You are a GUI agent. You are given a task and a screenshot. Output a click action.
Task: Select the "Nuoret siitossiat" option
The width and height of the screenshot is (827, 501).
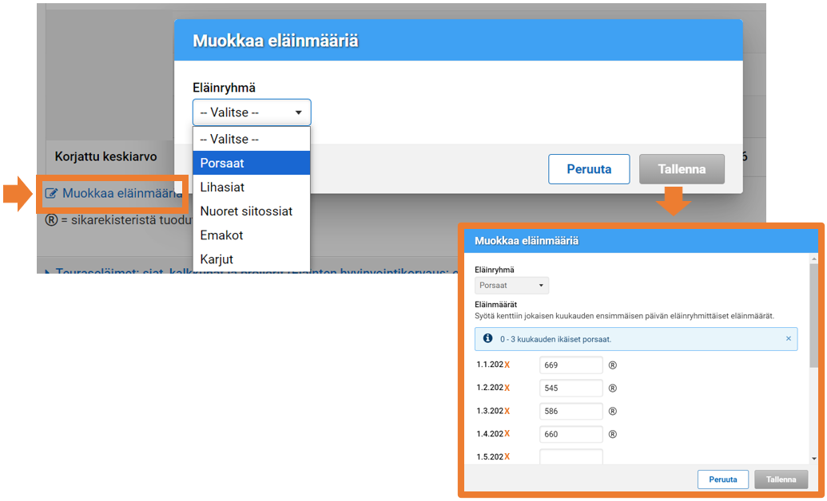(x=241, y=211)
